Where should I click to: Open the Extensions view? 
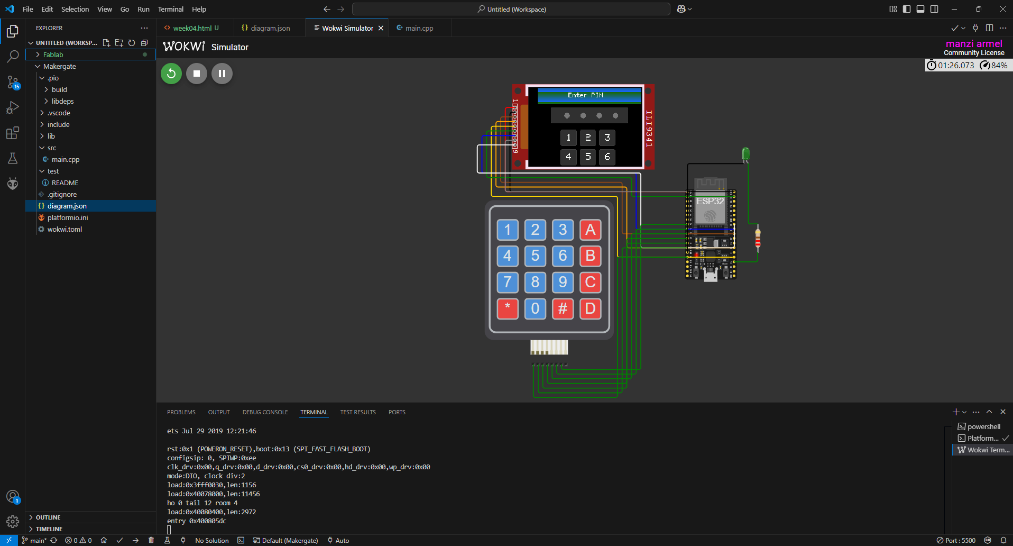(13, 133)
